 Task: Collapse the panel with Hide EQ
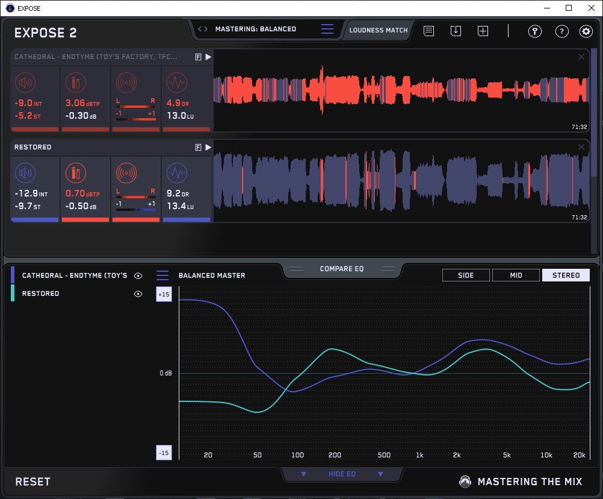point(342,474)
